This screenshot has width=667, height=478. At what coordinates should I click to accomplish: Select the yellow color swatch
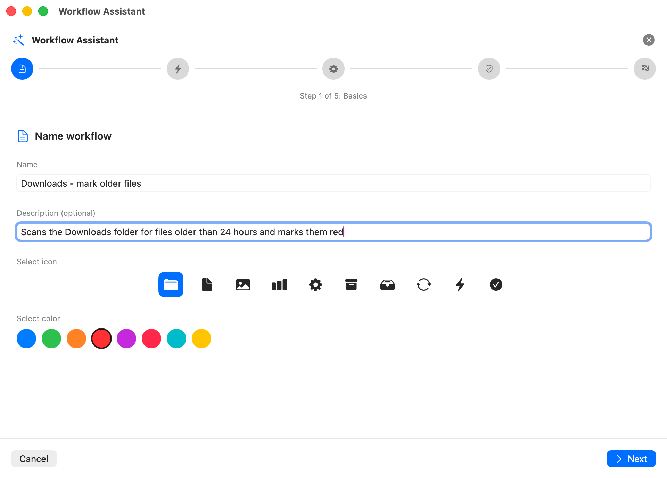pos(201,339)
